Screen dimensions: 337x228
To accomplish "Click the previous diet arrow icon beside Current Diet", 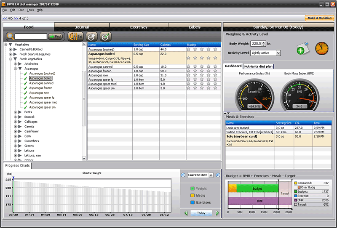I will tap(183, 175).
